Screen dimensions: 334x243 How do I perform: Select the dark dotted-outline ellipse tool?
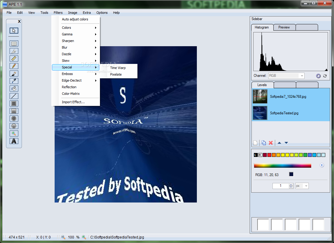[14, 118]
